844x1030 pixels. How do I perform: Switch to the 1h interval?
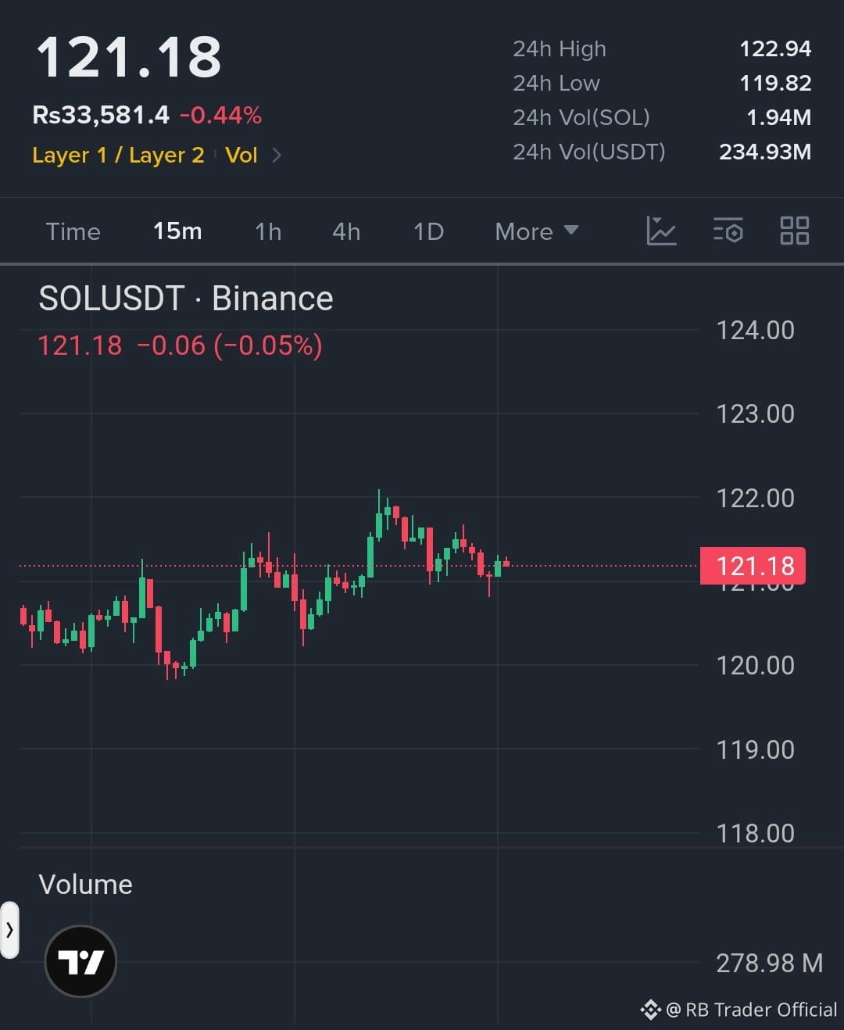tap(268, 231)
